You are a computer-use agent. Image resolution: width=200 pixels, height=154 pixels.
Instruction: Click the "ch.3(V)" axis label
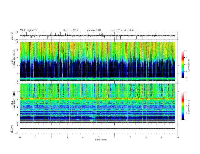12,129
